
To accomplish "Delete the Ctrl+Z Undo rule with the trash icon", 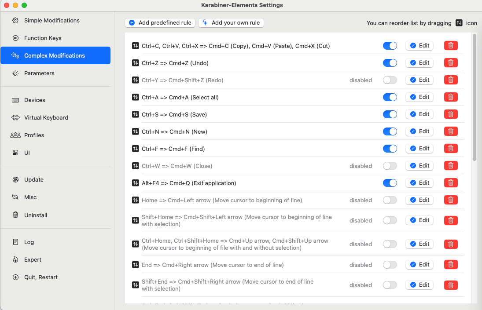I will 451,62.
